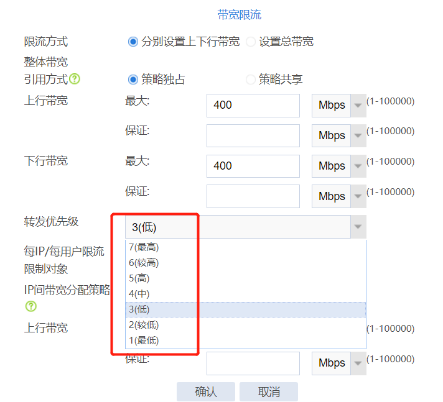Open the Mbps unit dropdown for 下行带宽 保证

click(338, 196)
